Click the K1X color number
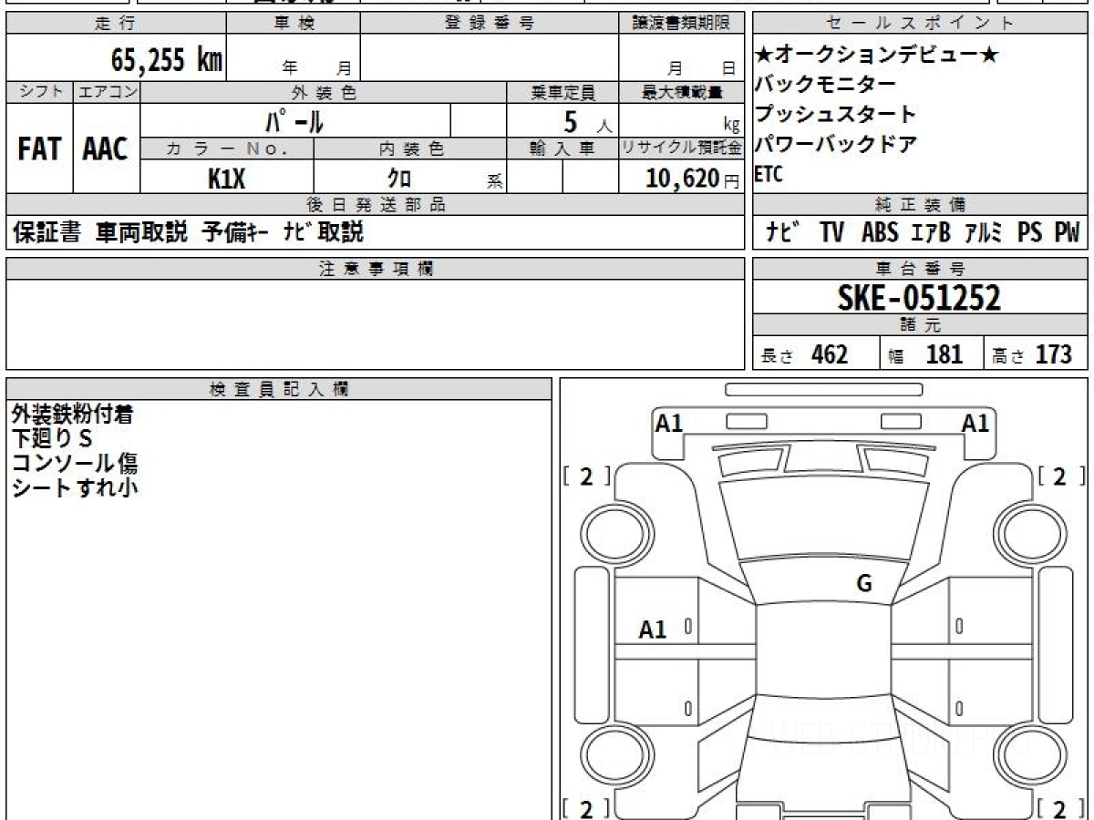This screenshot has height=820, width=1094. click(226, 179)
